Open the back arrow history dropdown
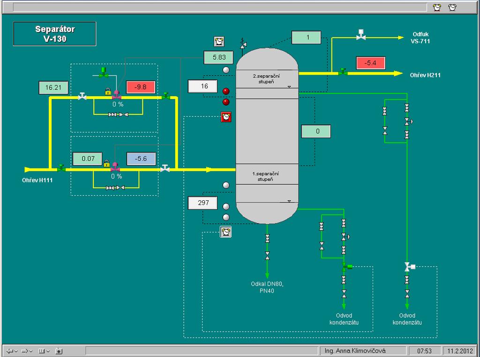Screen dimensions: 480x357 [16, 351]
